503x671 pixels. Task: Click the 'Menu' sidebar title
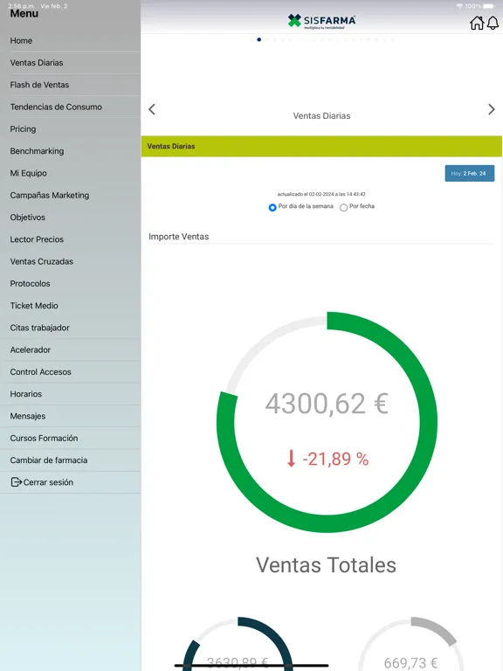24,13
